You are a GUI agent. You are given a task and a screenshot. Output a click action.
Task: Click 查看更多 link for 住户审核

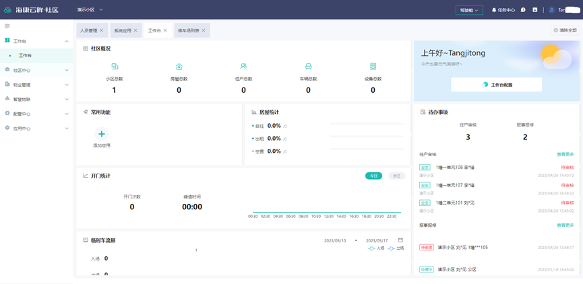565,154
